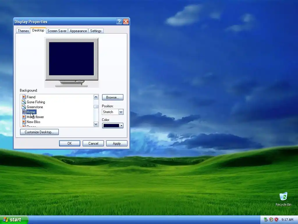298x224 pixels.
Task: Cancel the Display Properties changes
Action: point(93,143)
